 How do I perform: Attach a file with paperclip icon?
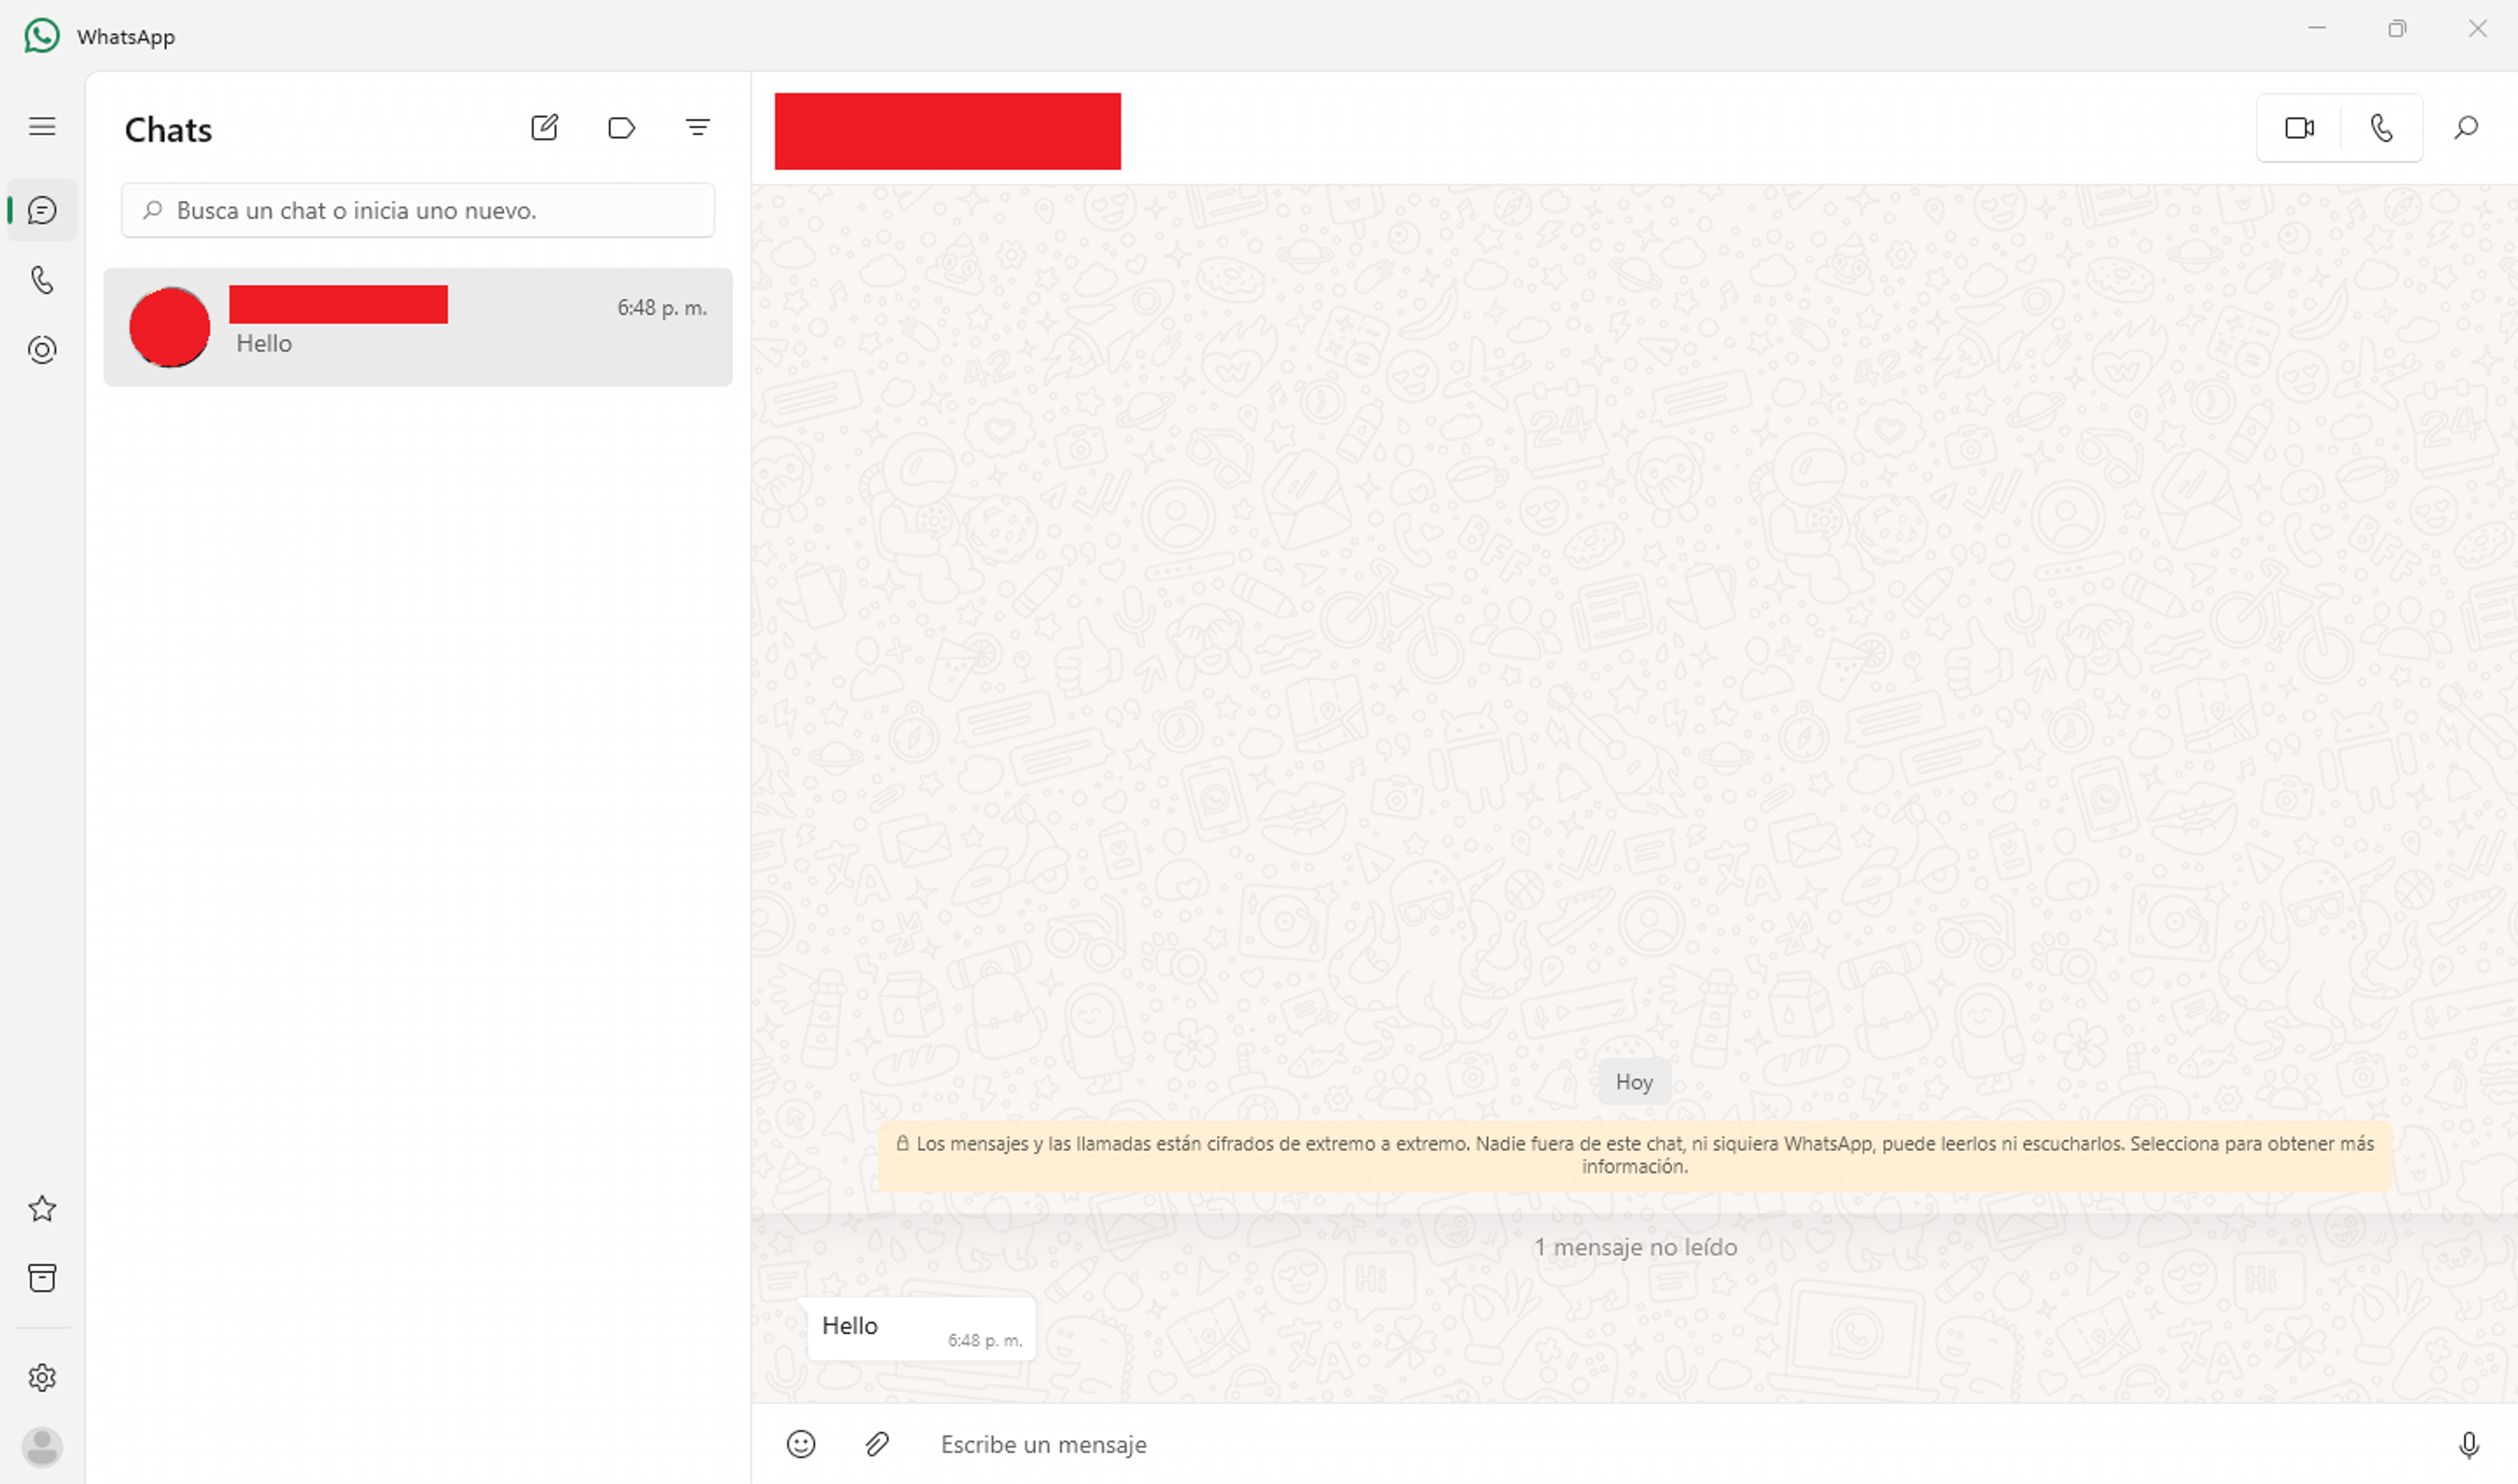877,1444
